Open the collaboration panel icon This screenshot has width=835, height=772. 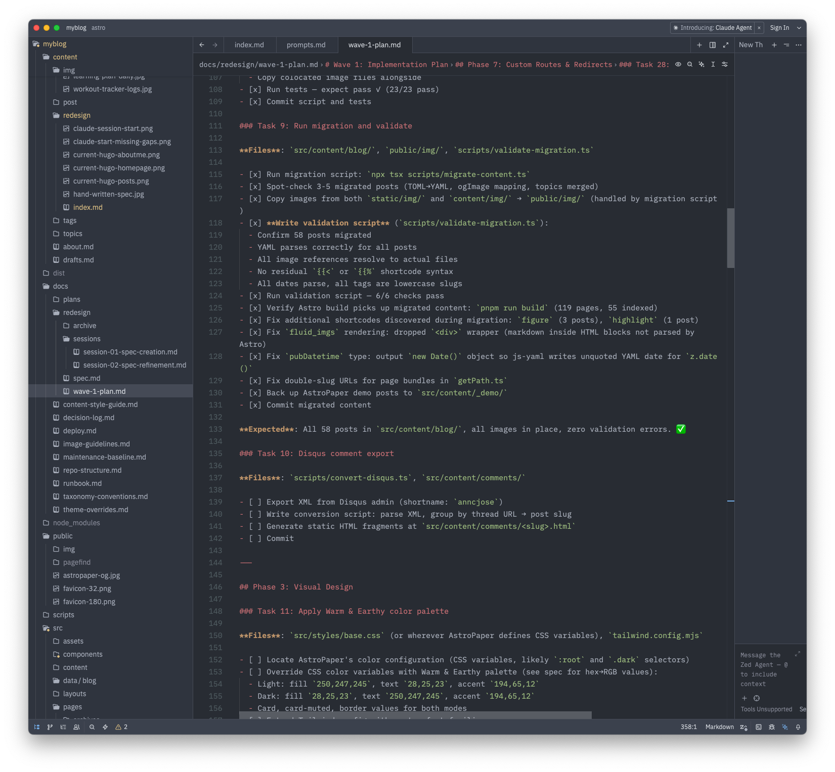coord(77,727)
